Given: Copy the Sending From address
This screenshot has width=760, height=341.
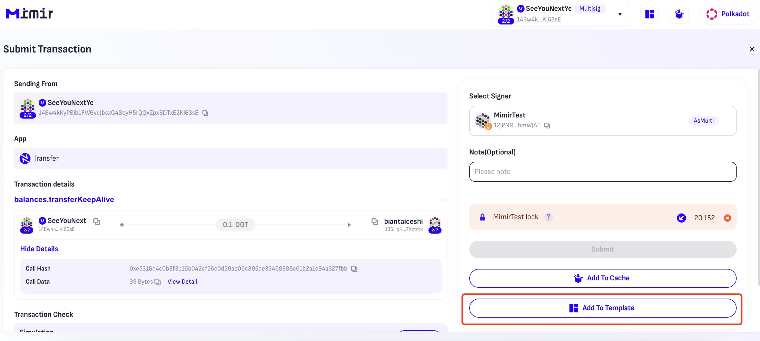Looking at the screenshot, I should click(x=205, y=113).
